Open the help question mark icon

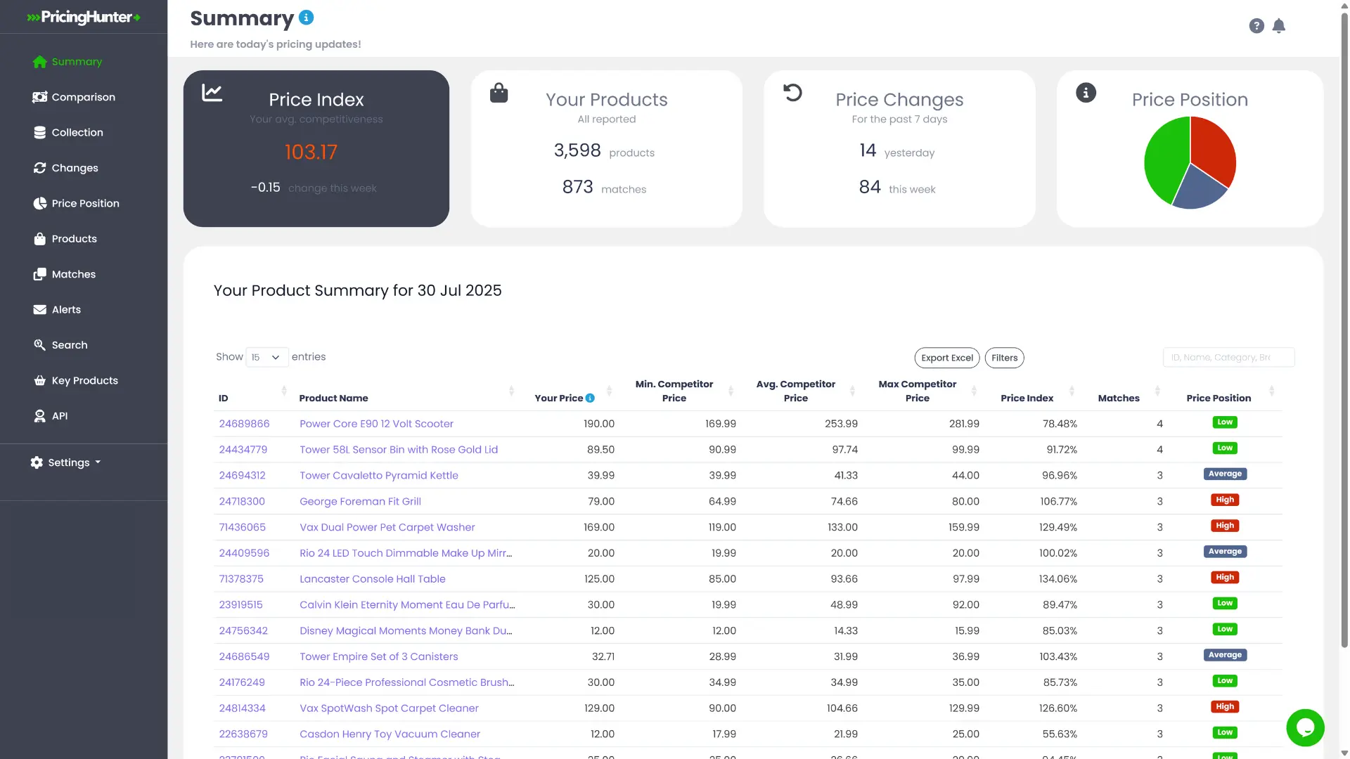pyautogui.click(x=1256, y=26)
